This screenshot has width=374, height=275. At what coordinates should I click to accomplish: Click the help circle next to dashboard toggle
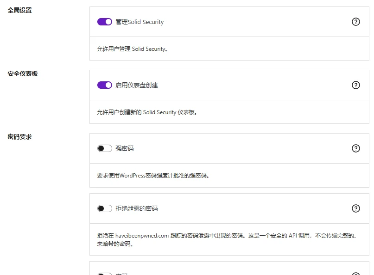[356, 85]
